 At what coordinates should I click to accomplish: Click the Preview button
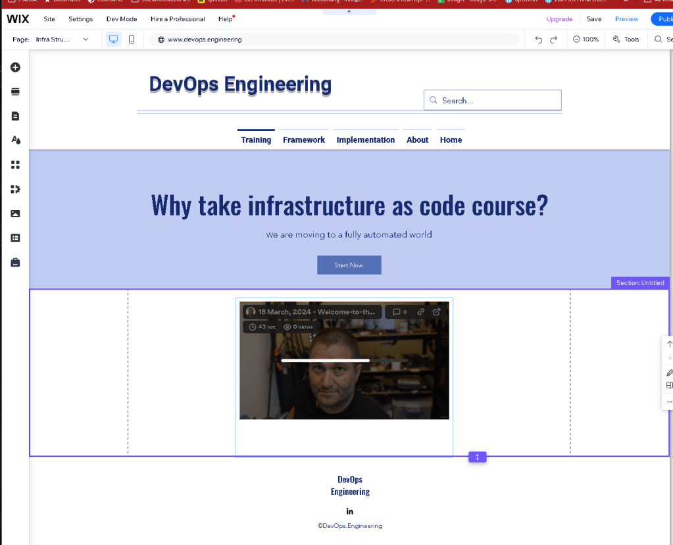point(627,19)
